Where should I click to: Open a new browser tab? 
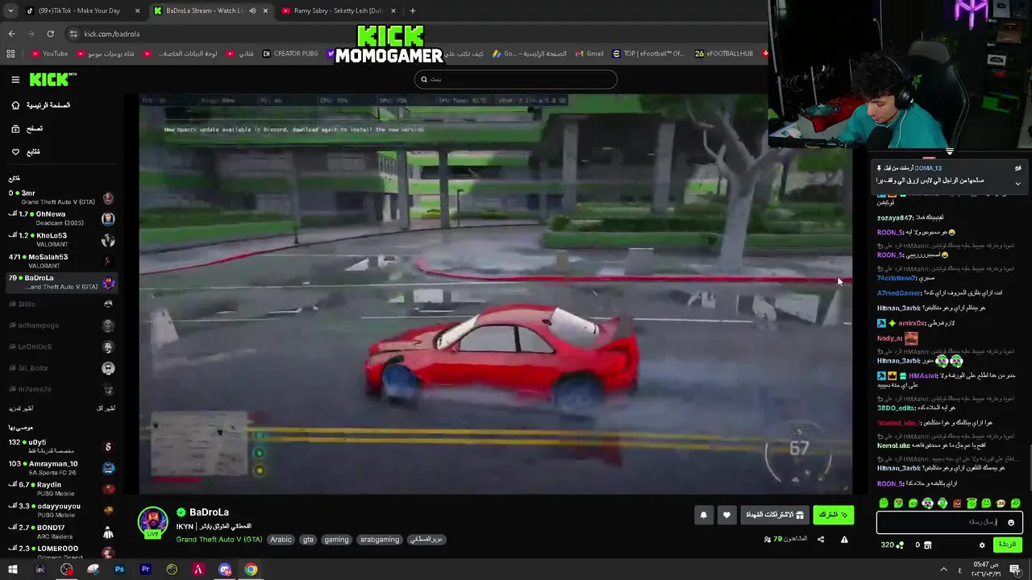[x=412, y=10]
